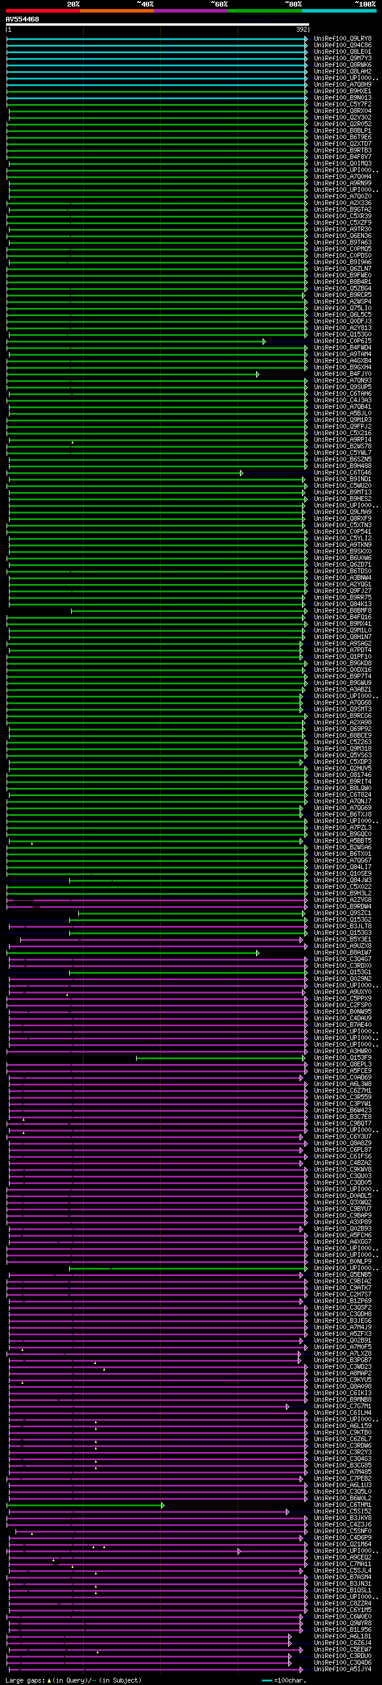Click hit label UniRef100_B5Y3E1
The width and height of the screenshot is (382, 1685).
(343, 939)
